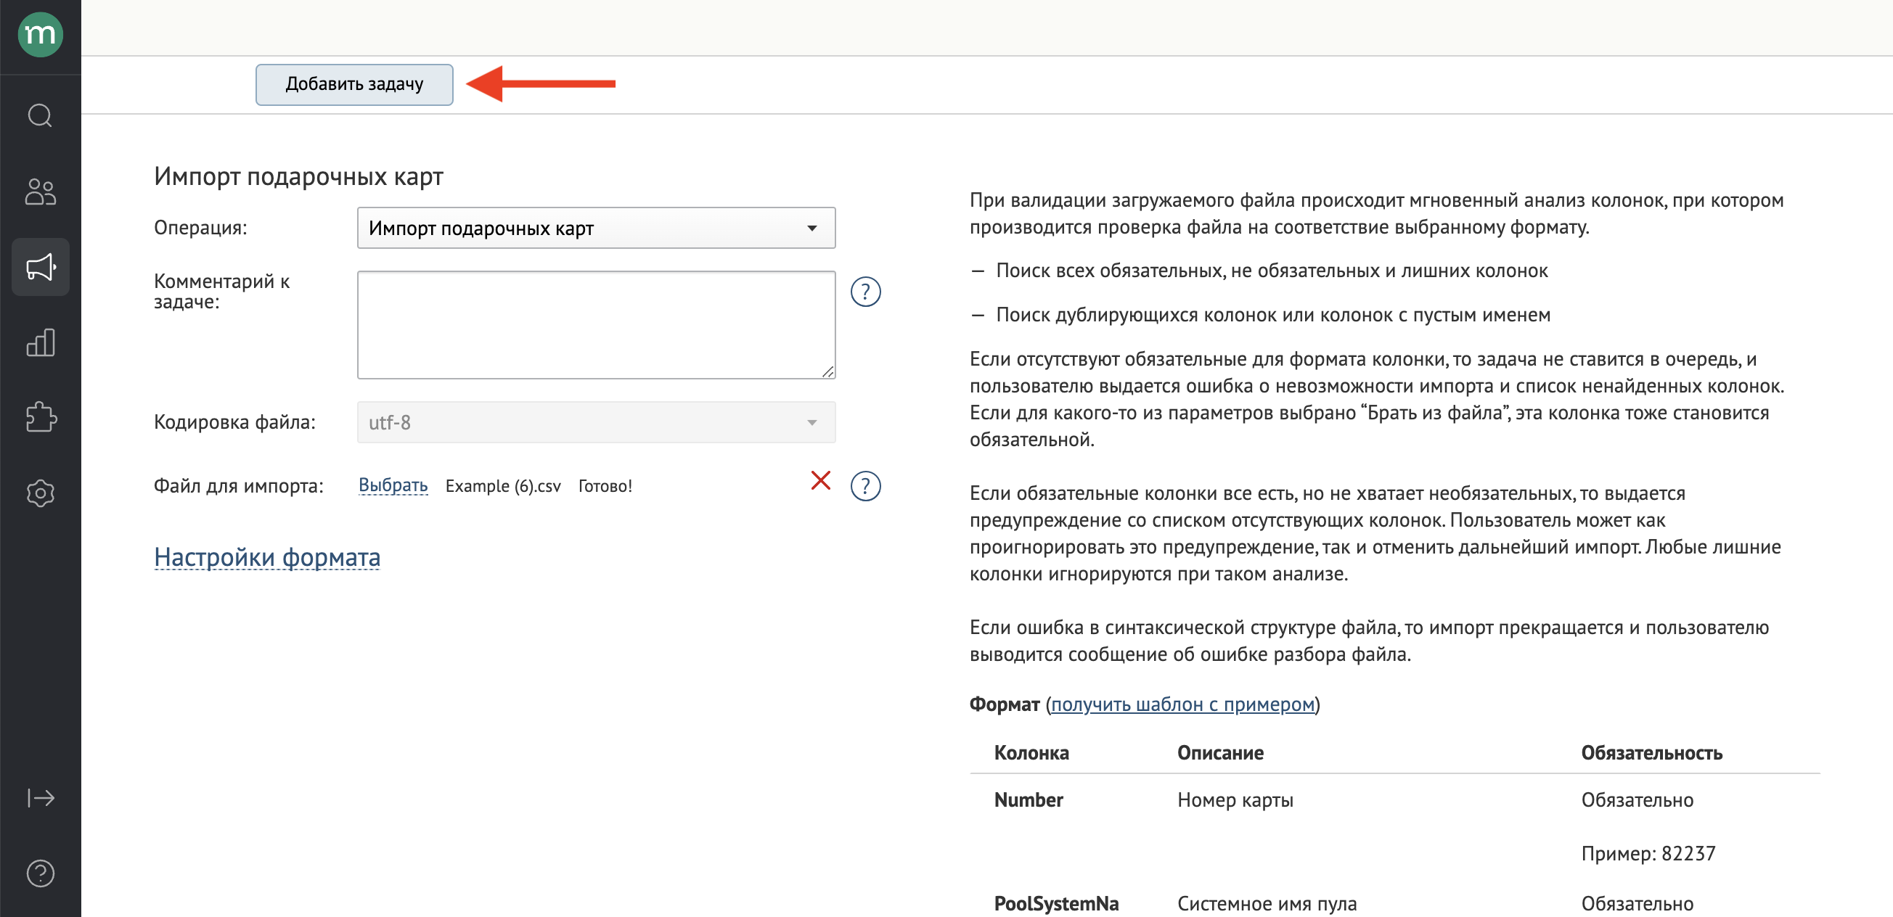The width and height of the screenshot is (1893, 917).
Task: Open the help question icon in sidebar
Action: 41,873
